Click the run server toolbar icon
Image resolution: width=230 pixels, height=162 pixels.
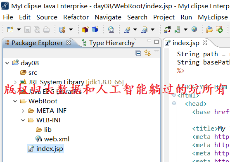coord(177,29)
